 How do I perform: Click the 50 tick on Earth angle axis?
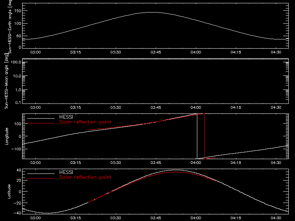click(x=19, y=36)
